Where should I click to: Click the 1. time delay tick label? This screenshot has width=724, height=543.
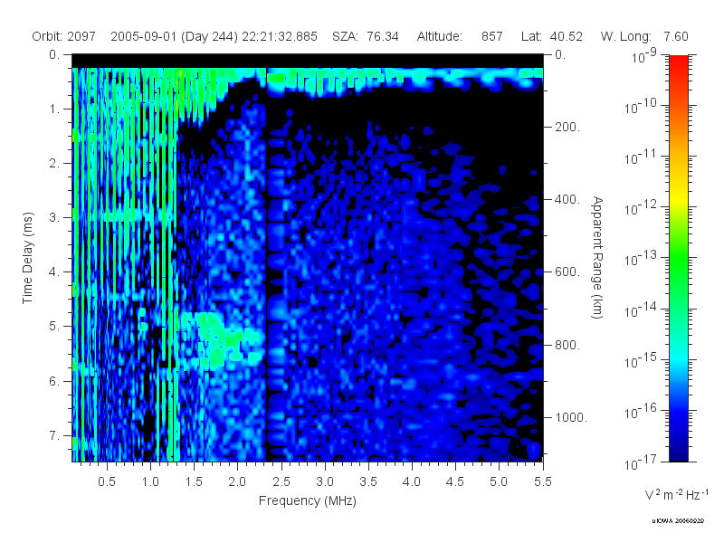55,109
